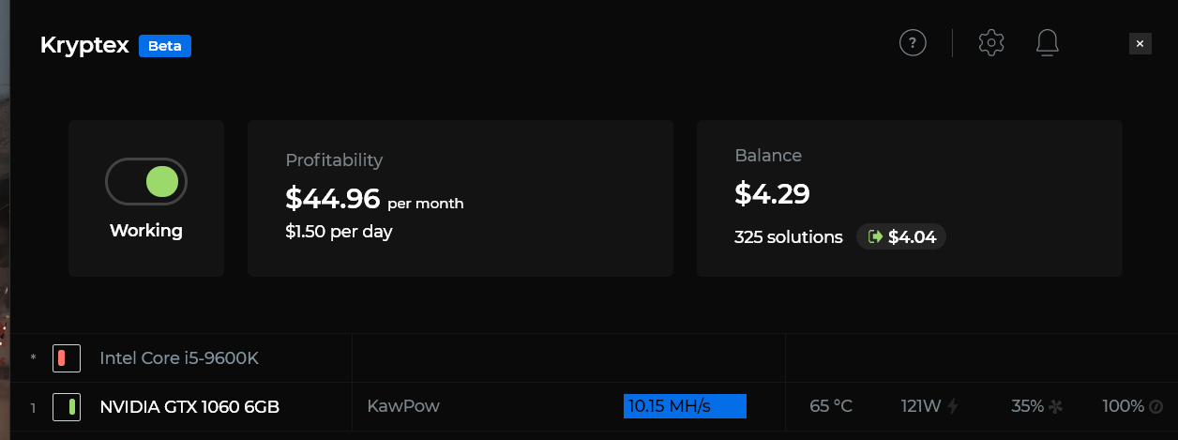Screen dimensions: 1178x440
Task: Click the lightning bolt power icon
Action: [x=954, y=406]
